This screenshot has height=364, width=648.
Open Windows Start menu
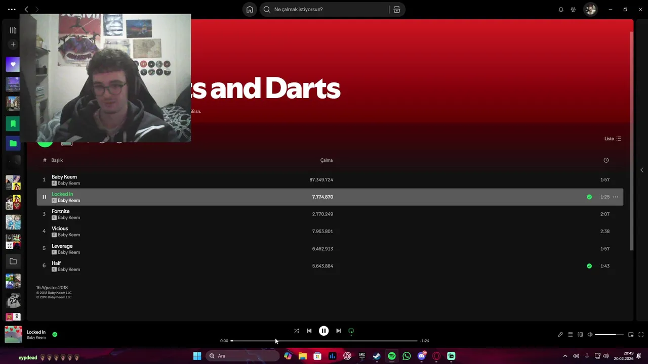(197, 356)
